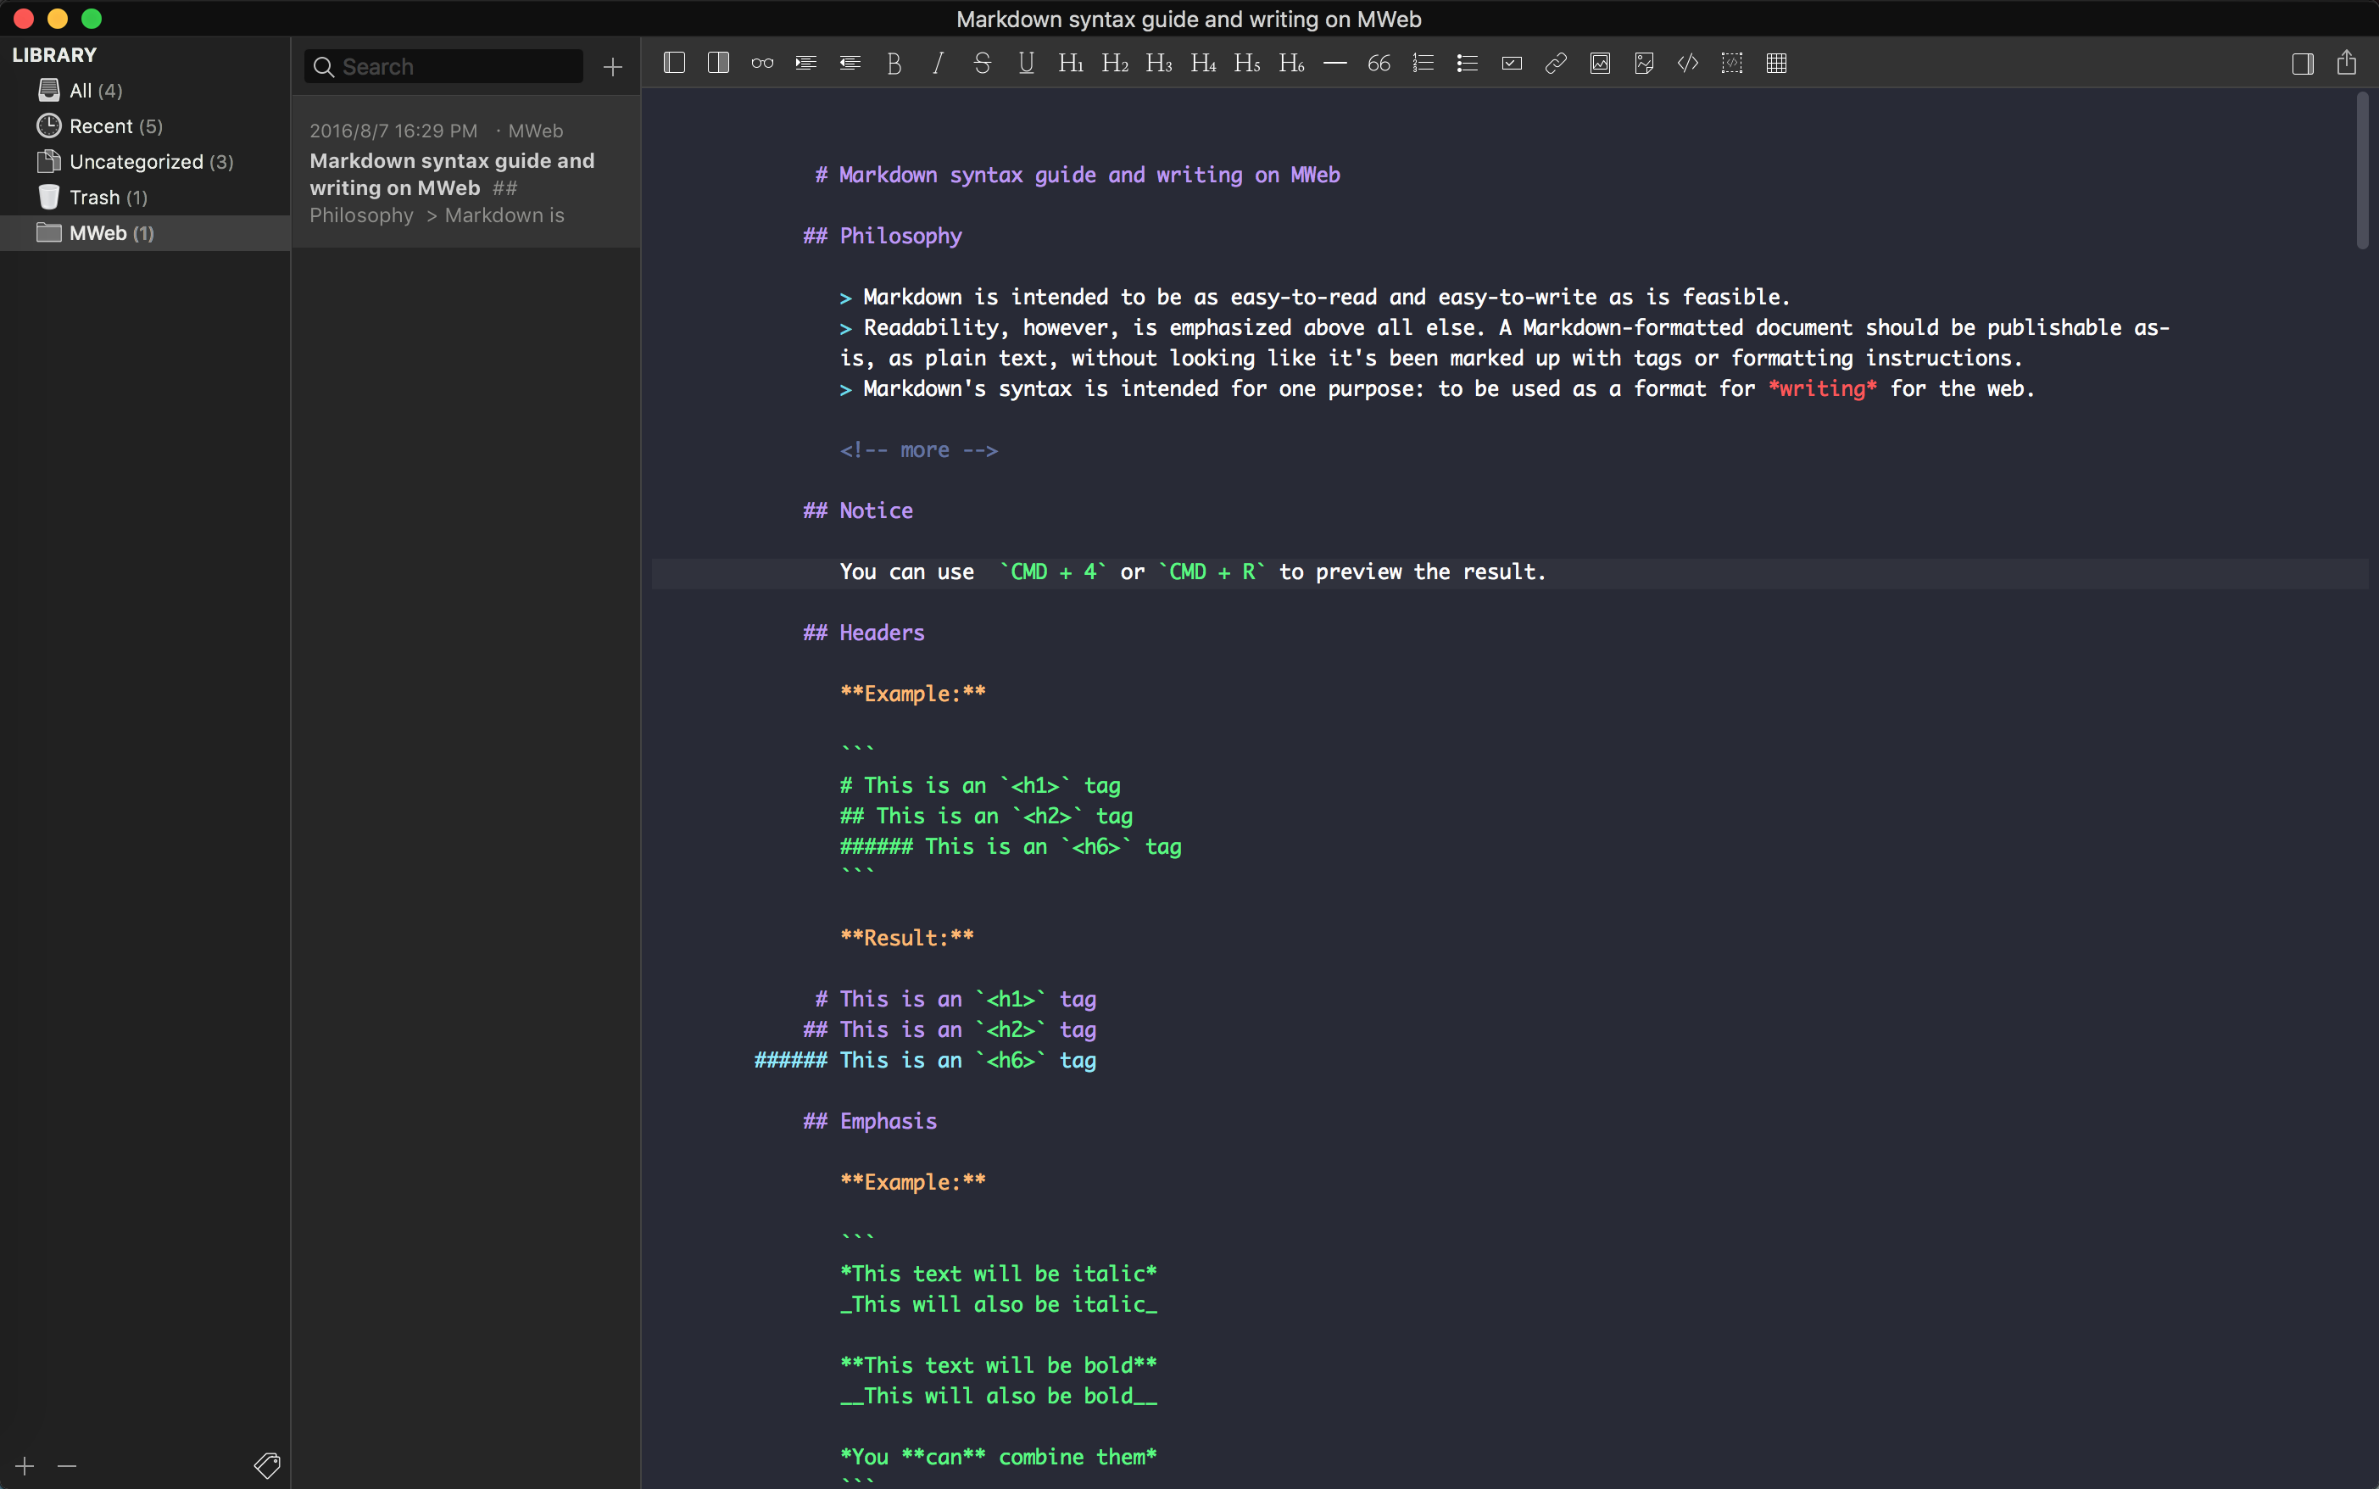Apply strikethrough formatting

[982, 64]
